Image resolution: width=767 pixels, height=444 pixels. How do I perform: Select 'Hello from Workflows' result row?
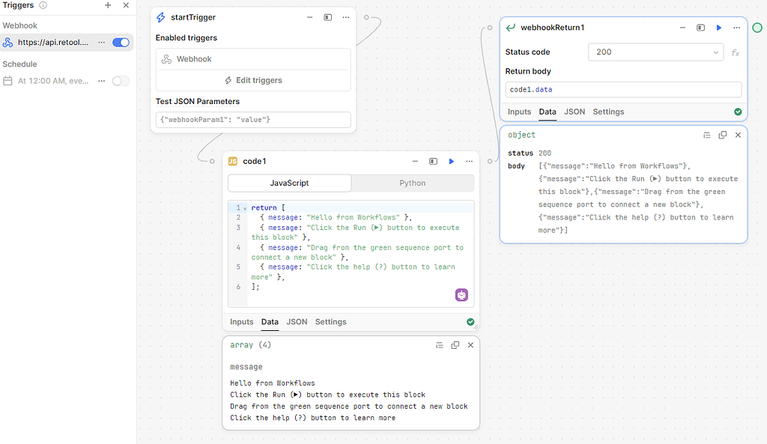(x=273, y=383)
